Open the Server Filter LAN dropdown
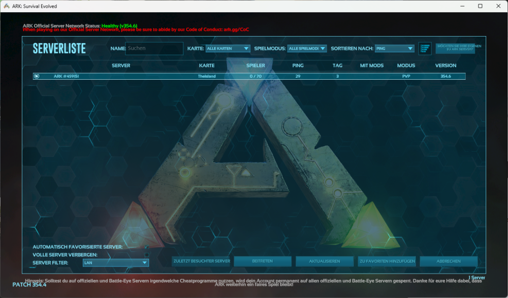Screen dimensions: 508x298 [x=116, y=262]
